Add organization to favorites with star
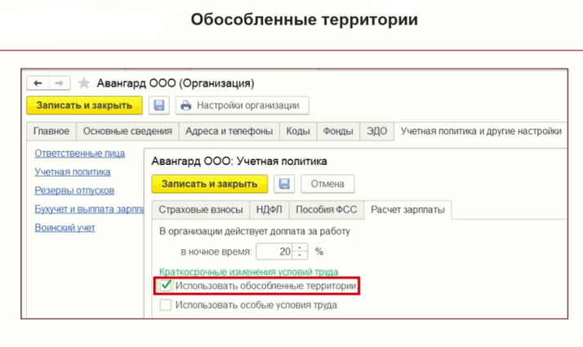The width and height of the screenshot is (583, 347). click(x=84, y=83)
